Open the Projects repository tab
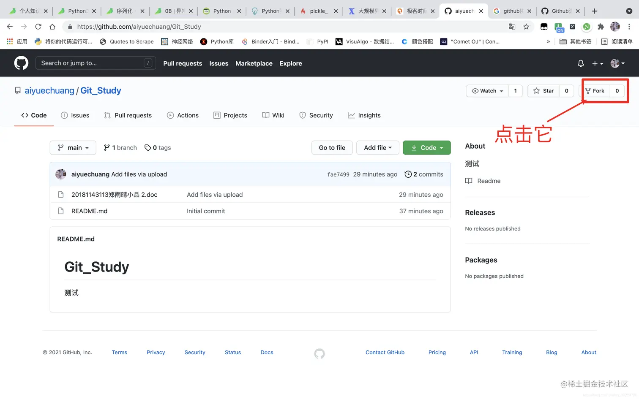Screen dimensions: 639x399 point(230,115)
